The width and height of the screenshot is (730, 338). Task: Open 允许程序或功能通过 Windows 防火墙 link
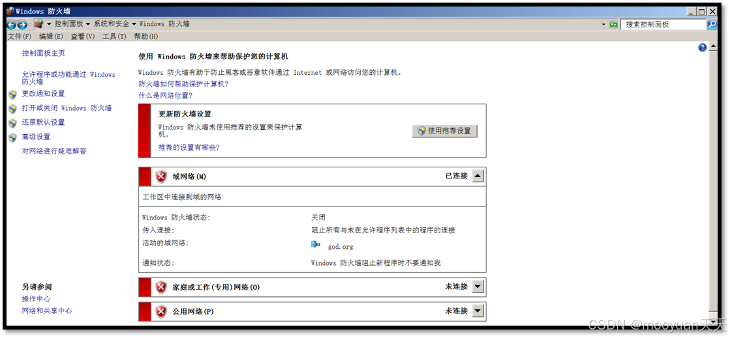pyautogui.click(x=68, y=78)
